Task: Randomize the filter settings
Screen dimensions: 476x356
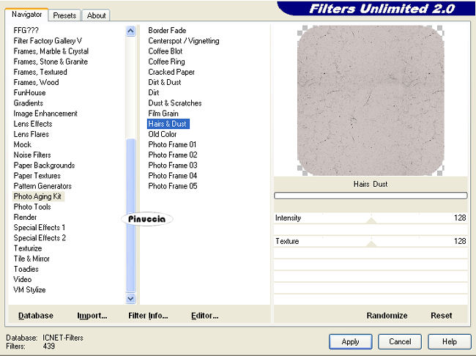Action: tap(387, 316)
